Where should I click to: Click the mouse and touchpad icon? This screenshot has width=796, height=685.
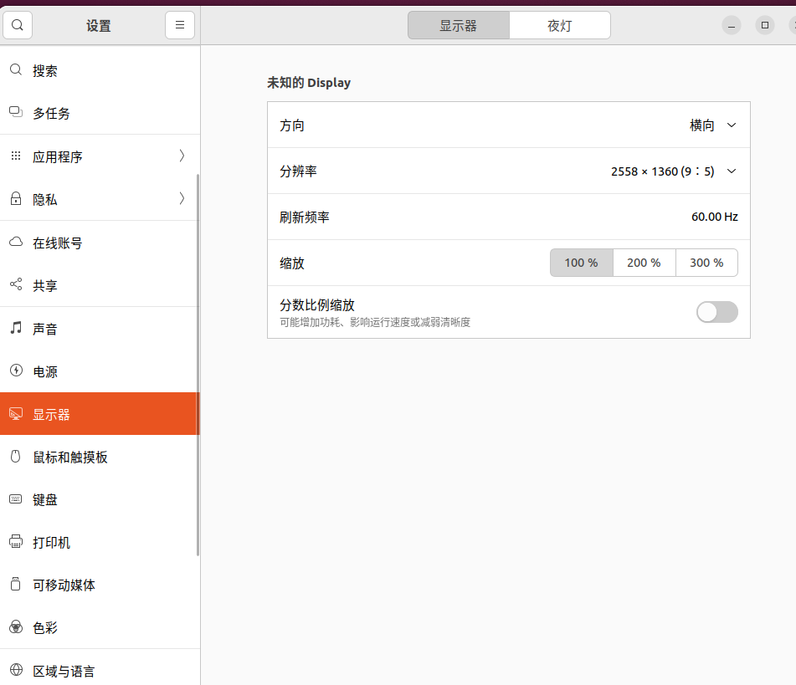(15, 457)
